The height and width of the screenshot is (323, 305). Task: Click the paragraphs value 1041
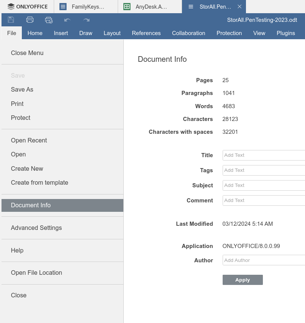(x=229, y=93)
